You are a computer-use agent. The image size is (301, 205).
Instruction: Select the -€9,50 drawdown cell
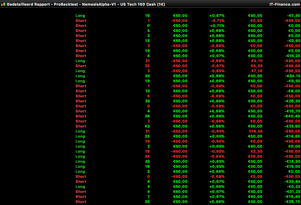tap(294, 81)
